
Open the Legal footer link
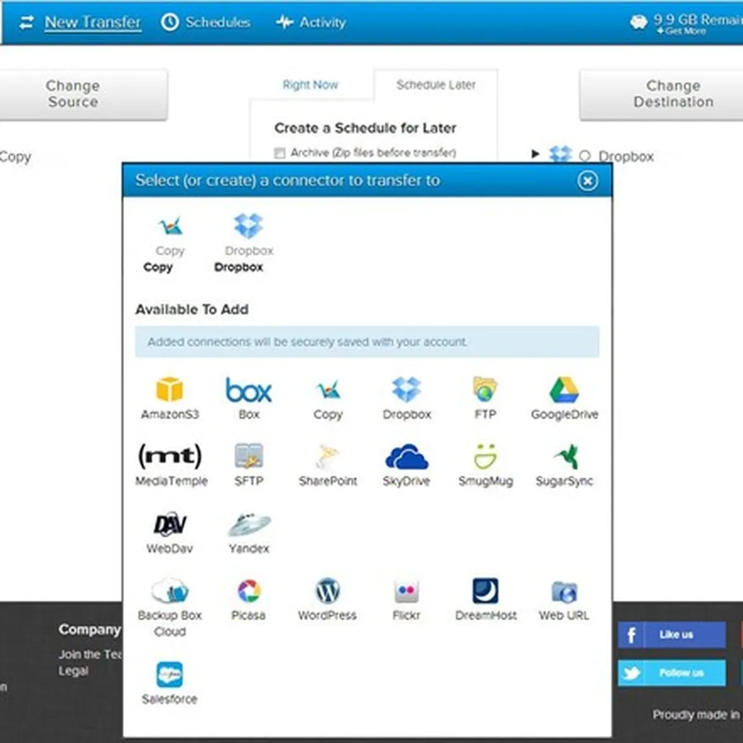74,671
